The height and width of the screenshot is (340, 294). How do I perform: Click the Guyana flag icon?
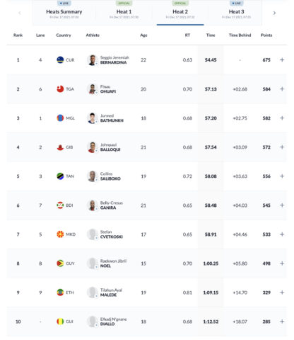click(60, 263)
